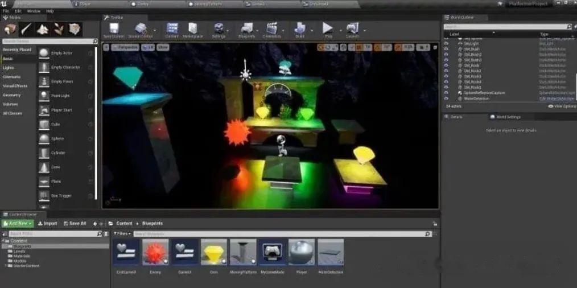Open Source Control from the toolbar
The height and width of the screenshot is (288, 577).
[140, 30]
